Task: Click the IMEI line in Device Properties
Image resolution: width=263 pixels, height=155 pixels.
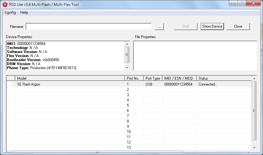Action: [x=26, y=43]
